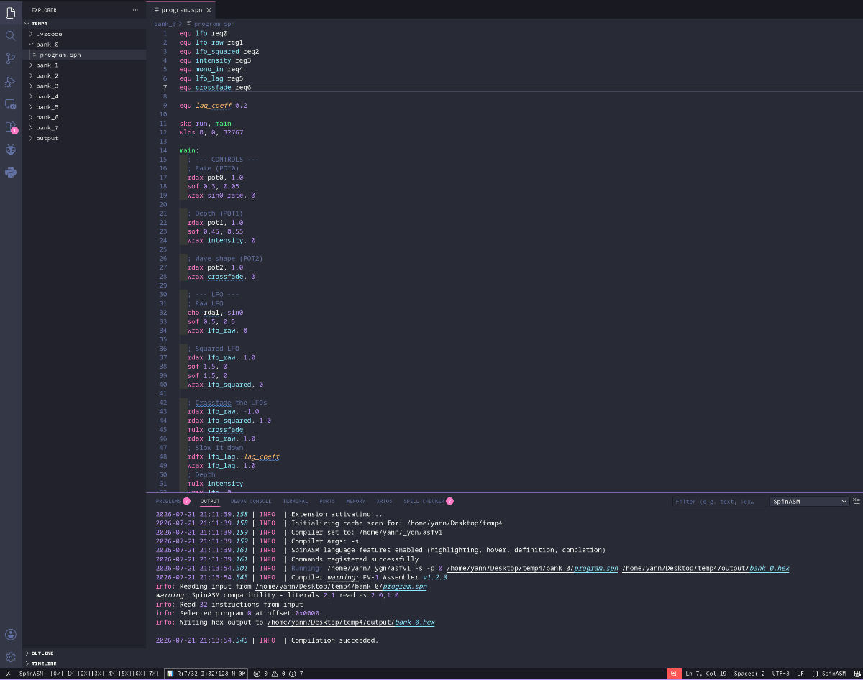The height and width of the screenshot is (680, 863).
Task: Click the LF line ending status entry
Action: tap(800, 674)
